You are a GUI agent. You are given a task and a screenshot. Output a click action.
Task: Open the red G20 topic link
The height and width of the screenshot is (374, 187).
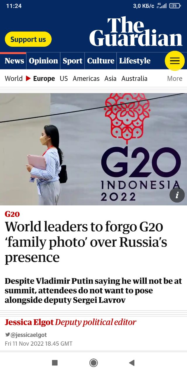(12, 214)
